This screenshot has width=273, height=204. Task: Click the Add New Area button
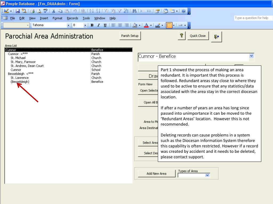[x=156, y=173]
